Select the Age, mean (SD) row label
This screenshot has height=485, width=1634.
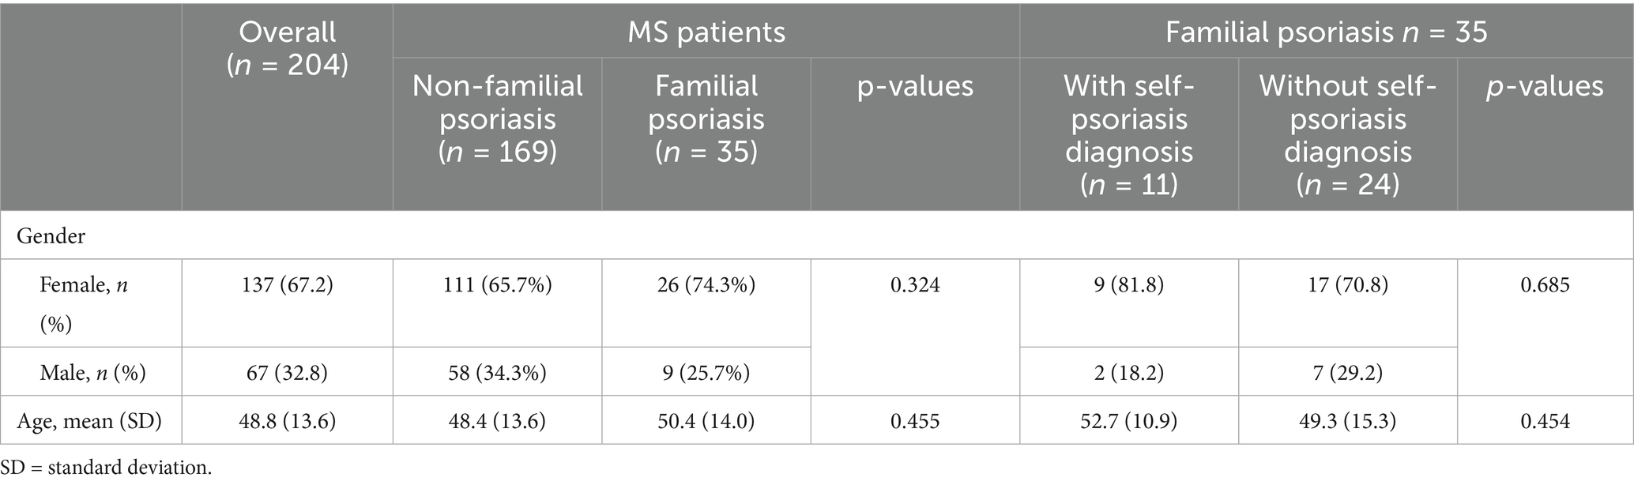[89, 421]
